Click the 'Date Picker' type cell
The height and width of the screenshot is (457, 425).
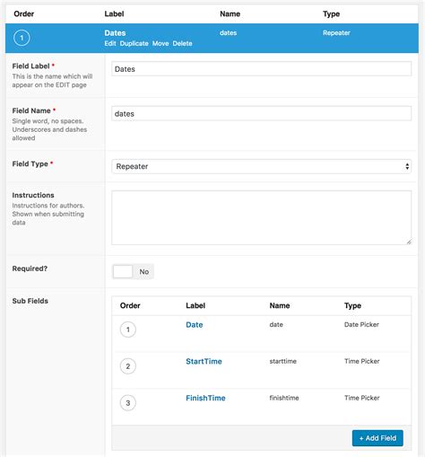[361, 324]
